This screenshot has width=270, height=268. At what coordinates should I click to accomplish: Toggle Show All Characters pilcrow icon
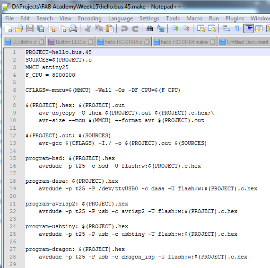(x=237, y=28)
